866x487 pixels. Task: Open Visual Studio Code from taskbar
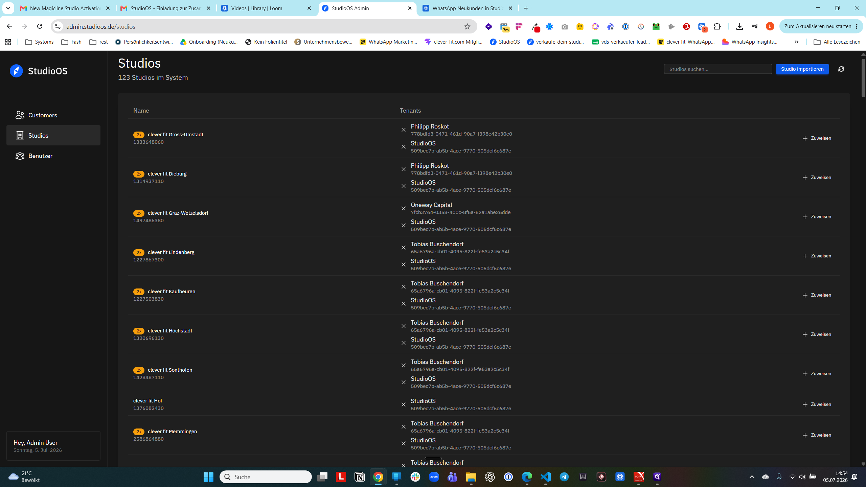point(545,477)
